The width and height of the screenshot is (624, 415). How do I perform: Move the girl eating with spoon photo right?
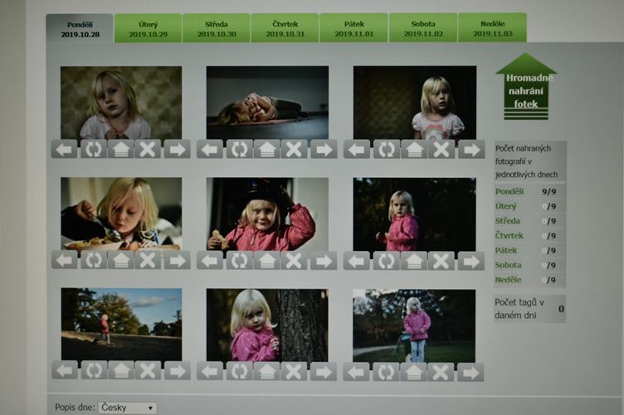coord(177,261)
